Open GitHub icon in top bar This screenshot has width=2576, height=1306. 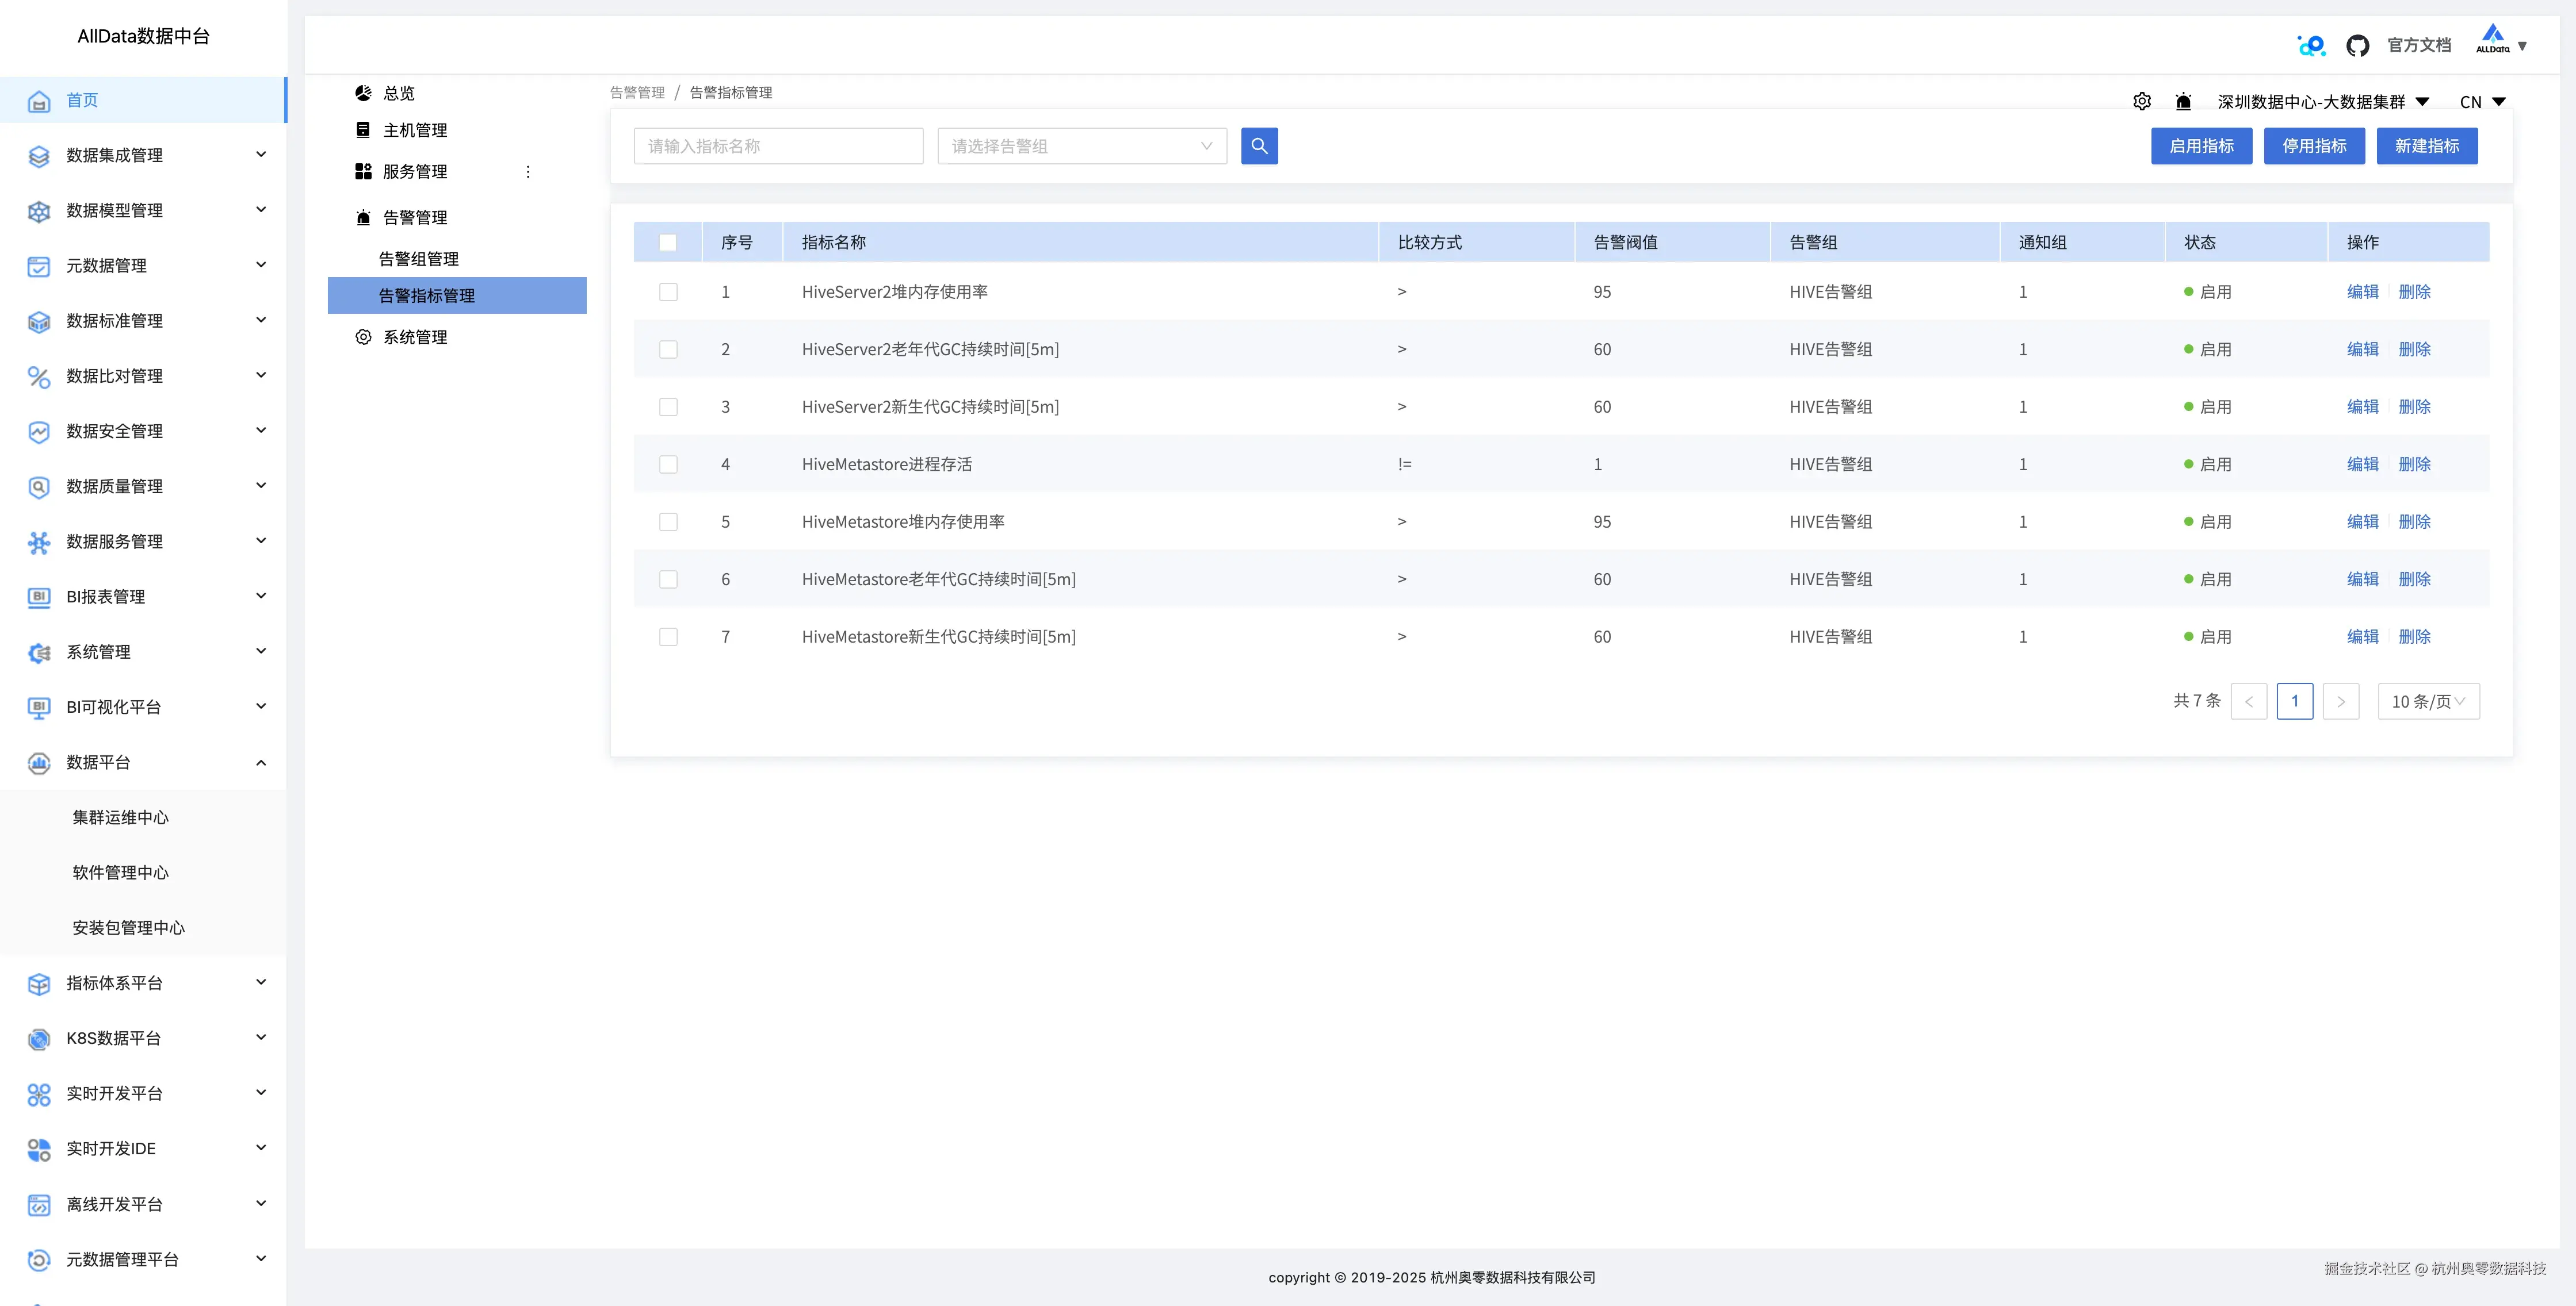[x=2357, y=46]
